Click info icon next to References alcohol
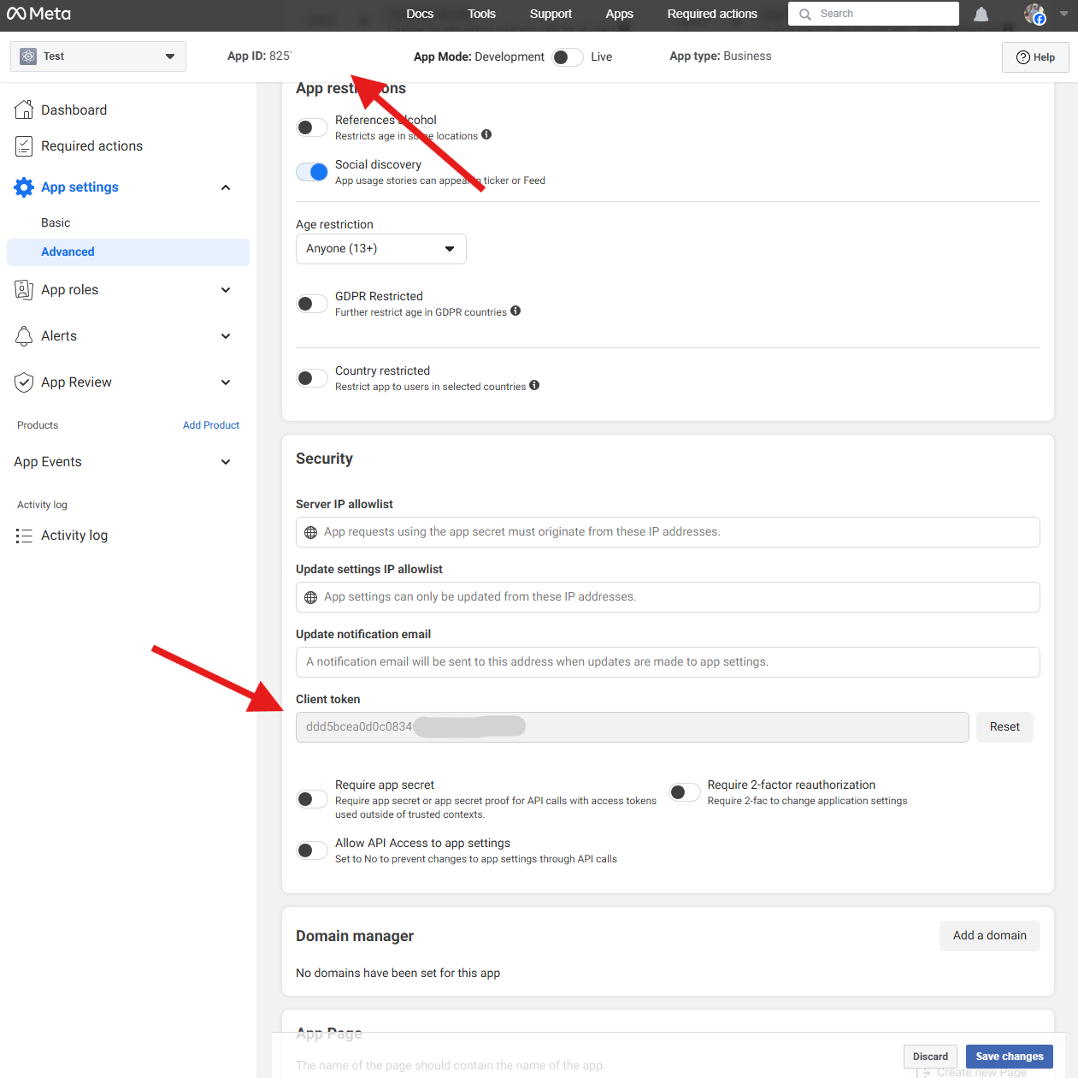Image resolution: width=1078 pixels, height=1078 pixels. point(486,134)
